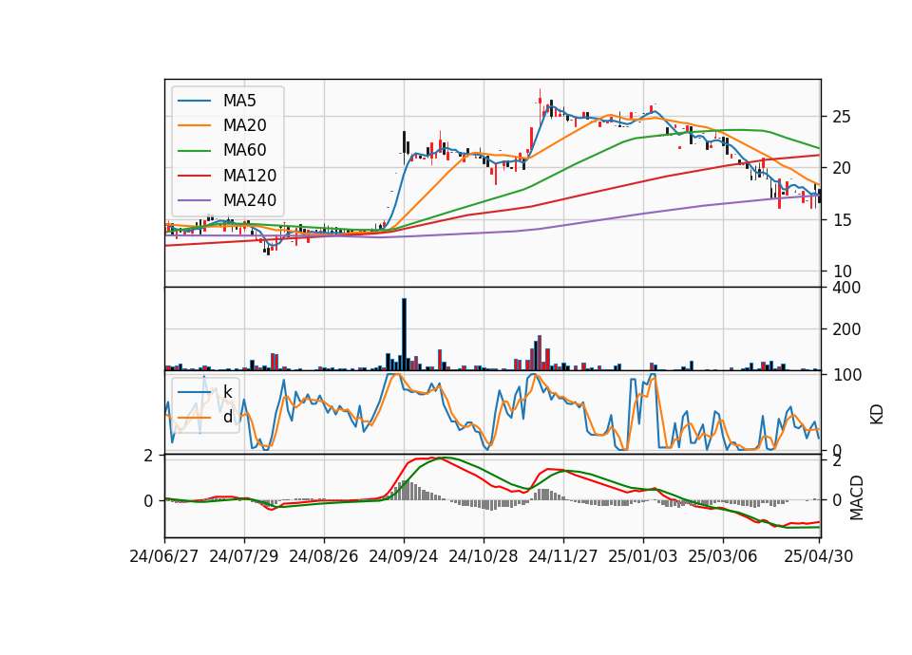Click the MA60 legend label
The width and height of the screenshot is (912, 655).
(245, 151)
